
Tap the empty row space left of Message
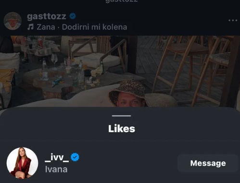coord(128,163)
